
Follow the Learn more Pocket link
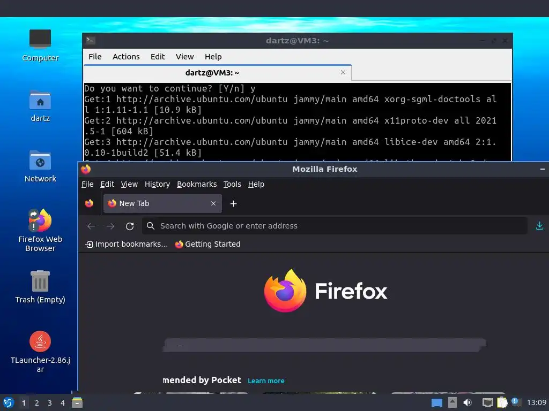point(266,381)
